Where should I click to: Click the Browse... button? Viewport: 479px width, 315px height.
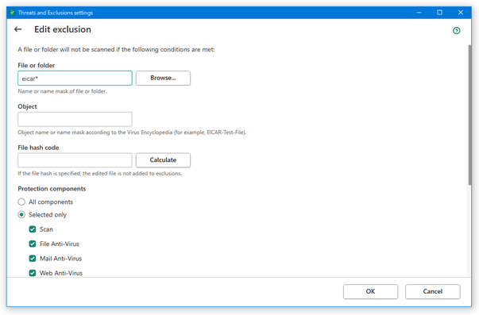[163, 78]
